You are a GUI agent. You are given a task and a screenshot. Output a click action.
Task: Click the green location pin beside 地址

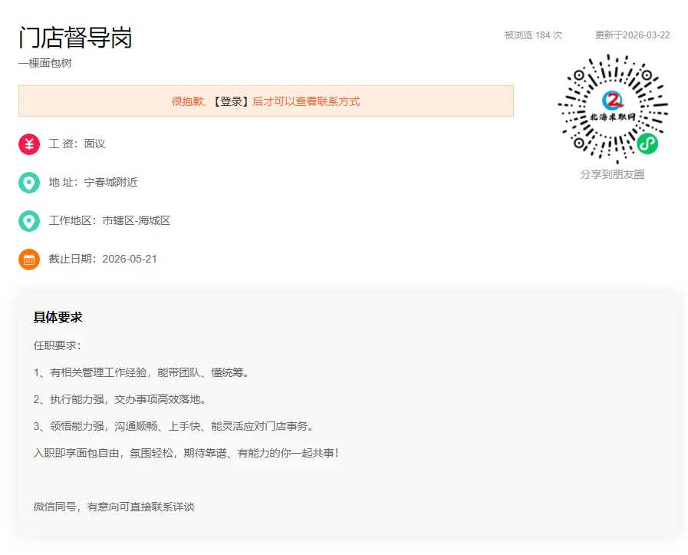pos(28,182)
